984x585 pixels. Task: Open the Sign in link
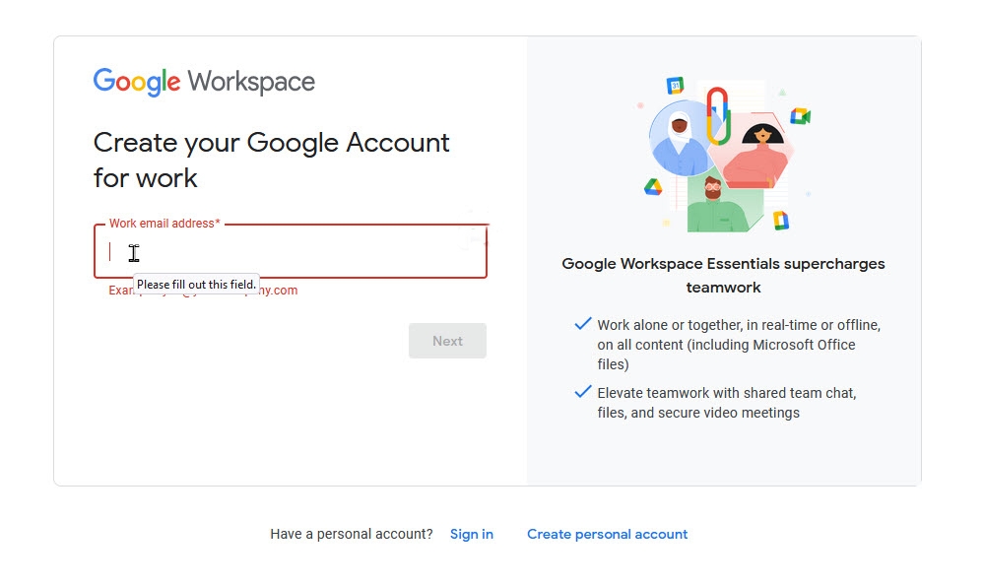[x=471, y=533]
